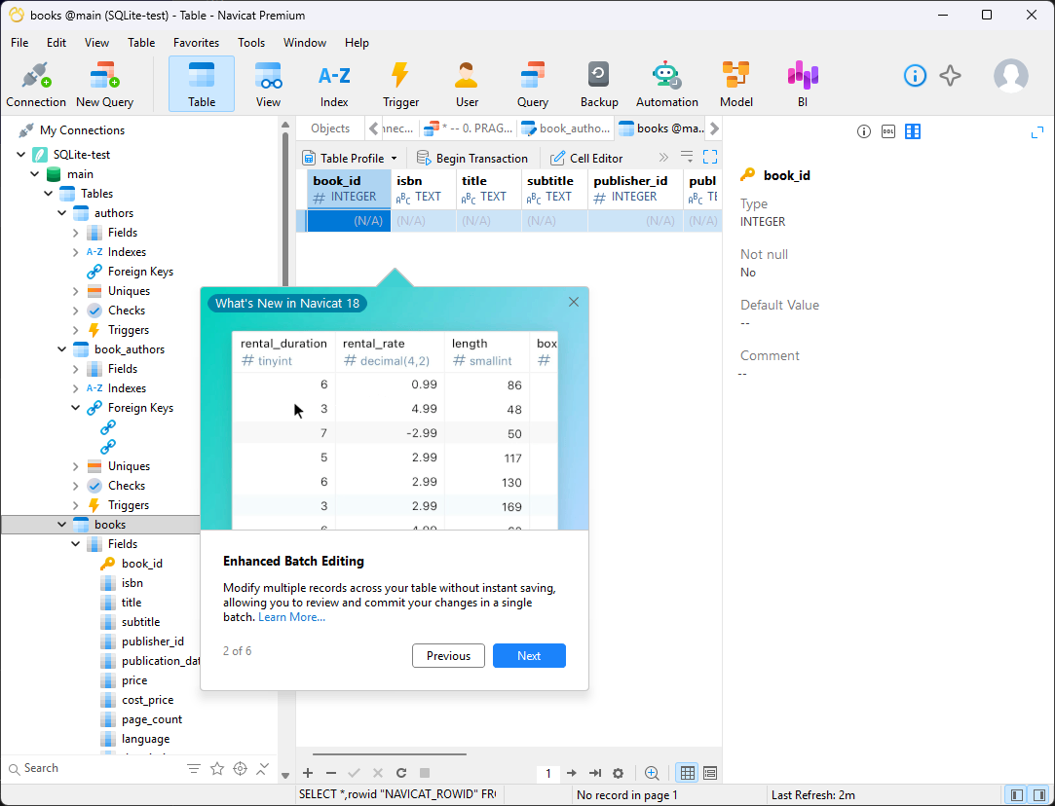Switch to the book_autho... tab

pyautogui.click(x=567, y=128)
